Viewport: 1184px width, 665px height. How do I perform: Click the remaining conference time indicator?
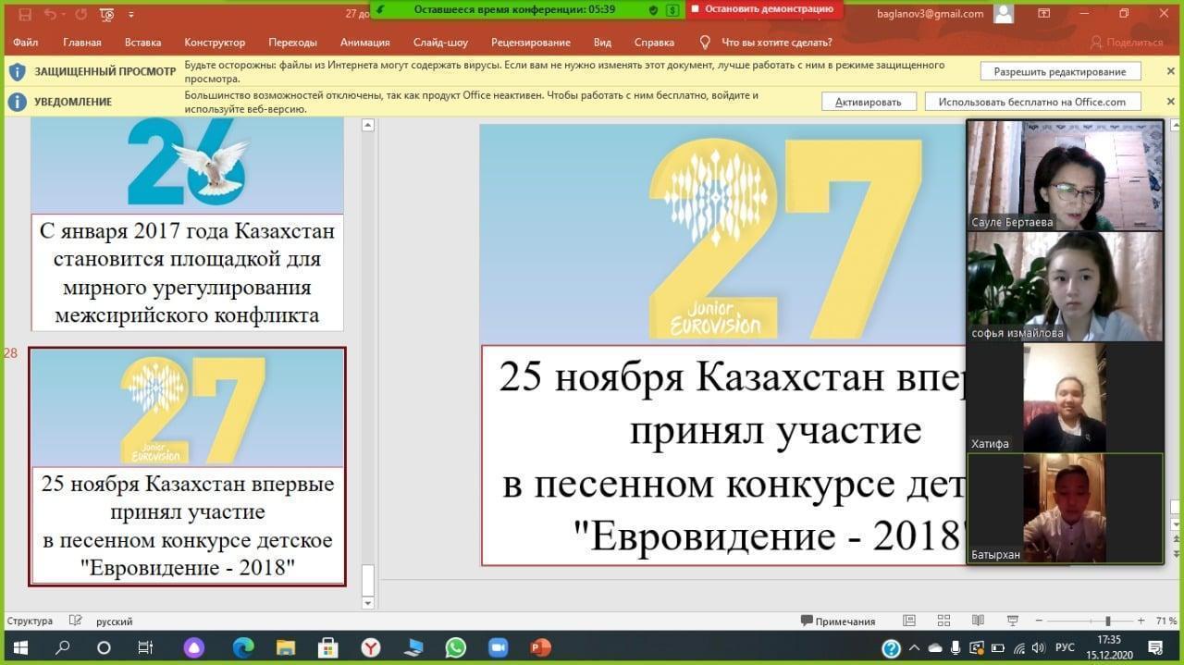[x=514, y=9]
